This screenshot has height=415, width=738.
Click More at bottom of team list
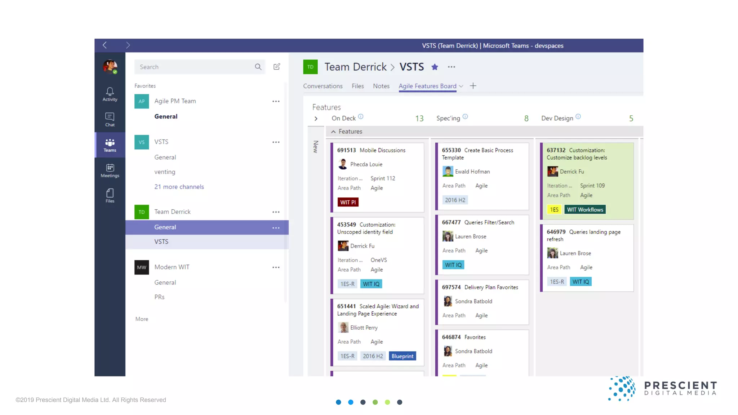142,319
